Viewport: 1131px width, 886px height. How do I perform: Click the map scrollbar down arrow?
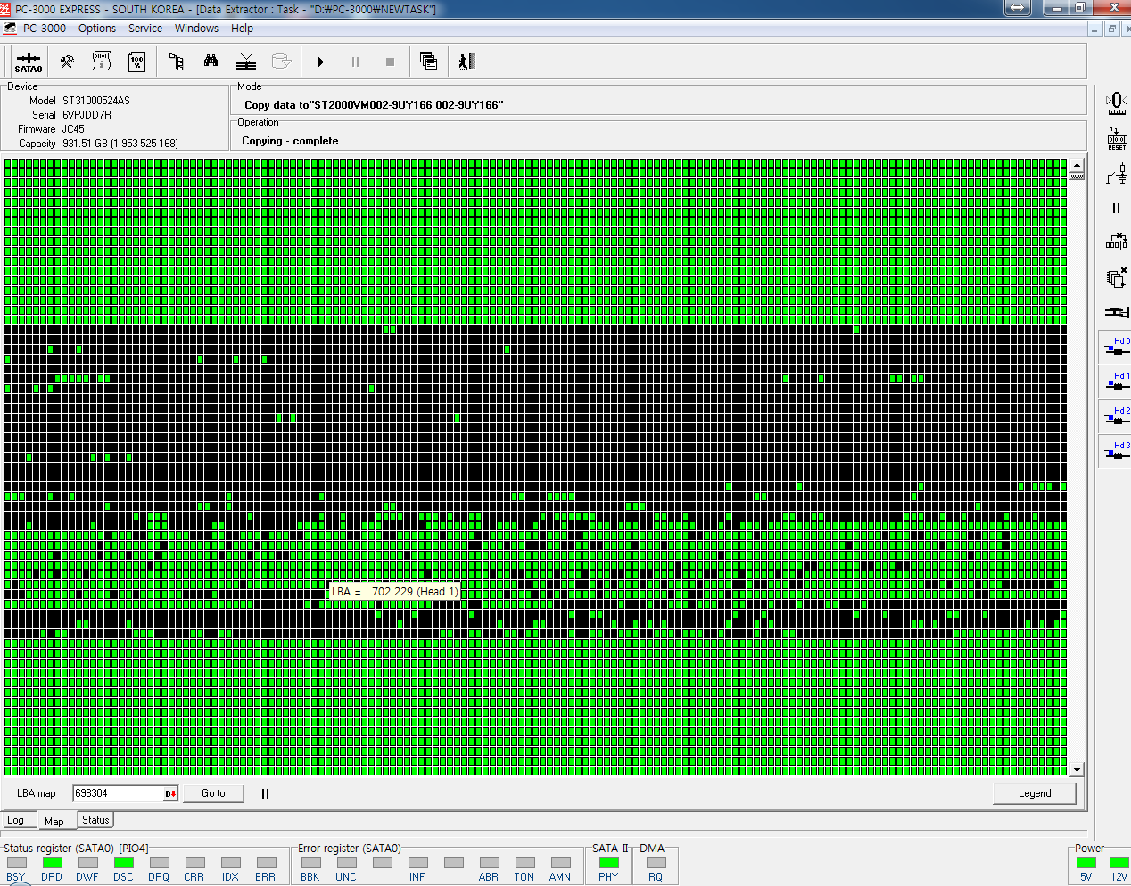[x=1077, y=770]
